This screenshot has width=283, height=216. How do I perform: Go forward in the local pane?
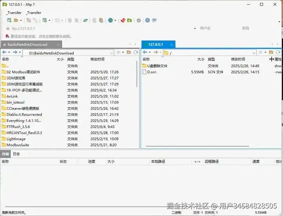[x=15, y=52]
